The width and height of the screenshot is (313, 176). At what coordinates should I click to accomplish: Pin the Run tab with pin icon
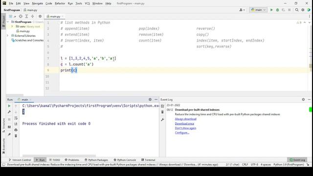point(9,134)
